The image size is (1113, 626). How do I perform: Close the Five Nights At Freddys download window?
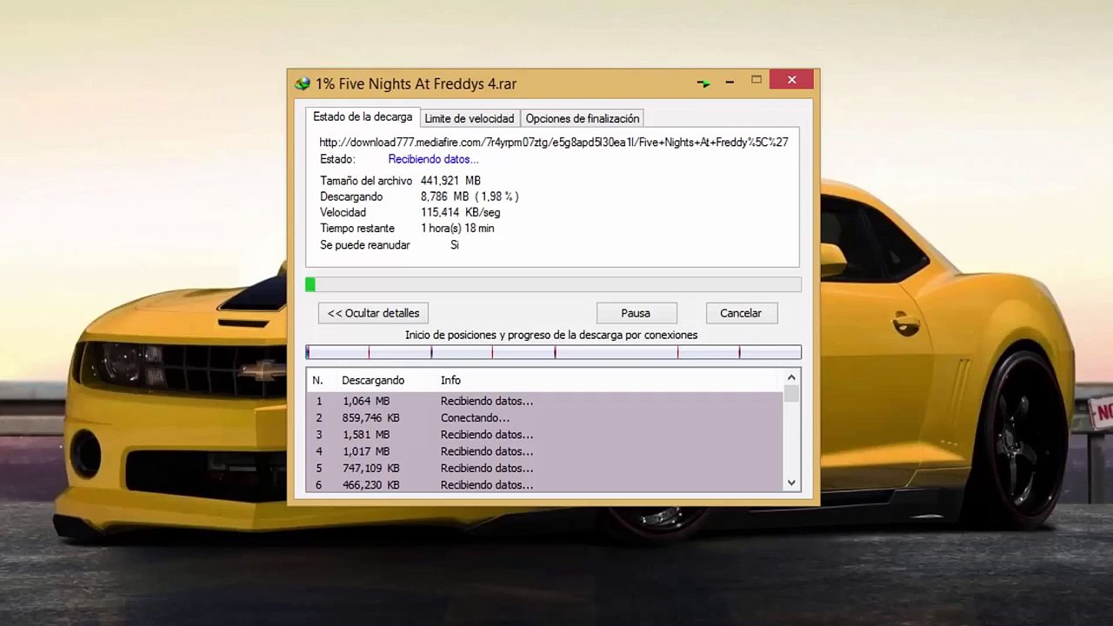point(792,80)
